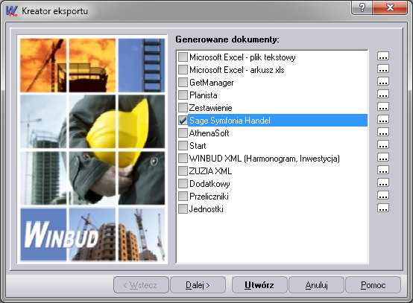Enable the Jednostki checkbox
Image resolution: width=413 pixels, height=303 pixels.
point(183,209)
